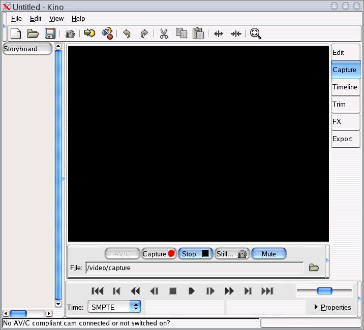The width and height of the screenshot is (364, 330).
Task: Click the Zoom magnifier icon
Action: 256,34
